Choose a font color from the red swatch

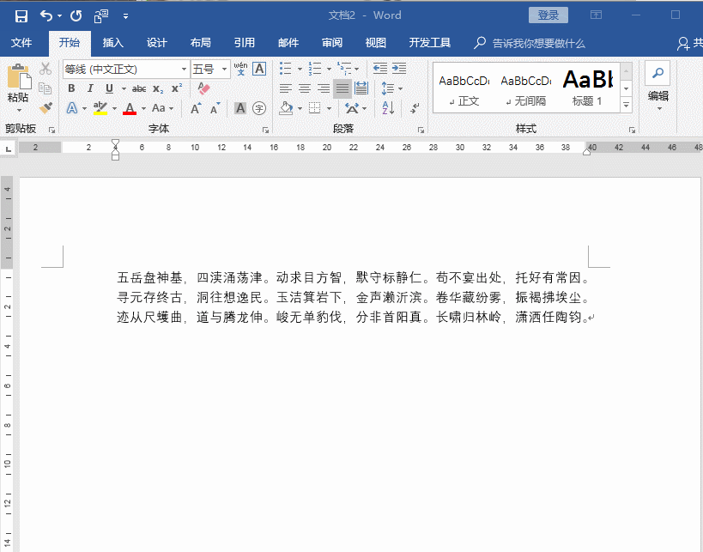click(x=130, y=109)
